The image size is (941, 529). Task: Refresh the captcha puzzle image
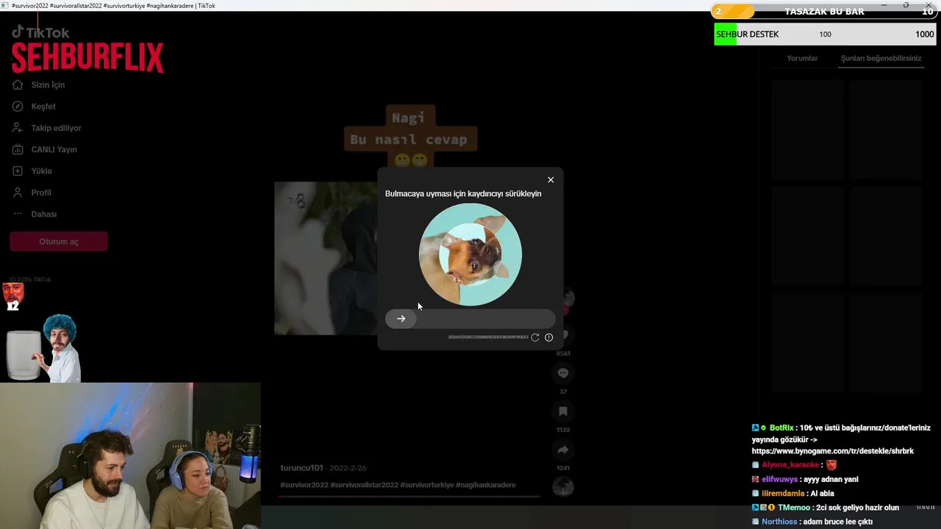coord(535,337)
